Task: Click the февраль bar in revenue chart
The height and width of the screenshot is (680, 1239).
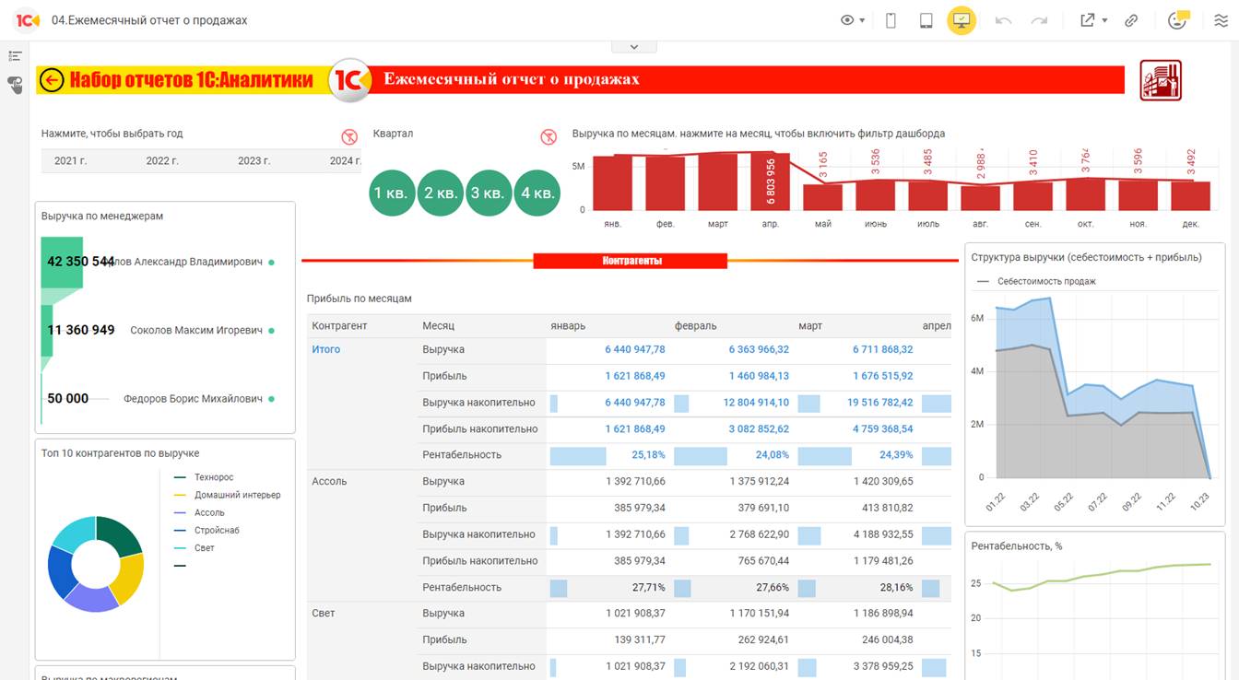Action: point(666,183)
